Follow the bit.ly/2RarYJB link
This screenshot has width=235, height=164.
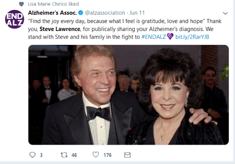(192, 37)
